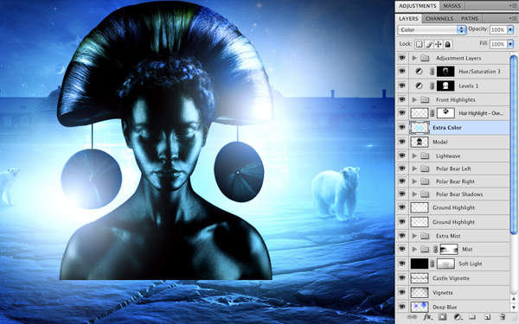Expand the Polar Bear Right group
Image resolution: width=519 pixels, height=324 pixels.
tap(414, 181)
